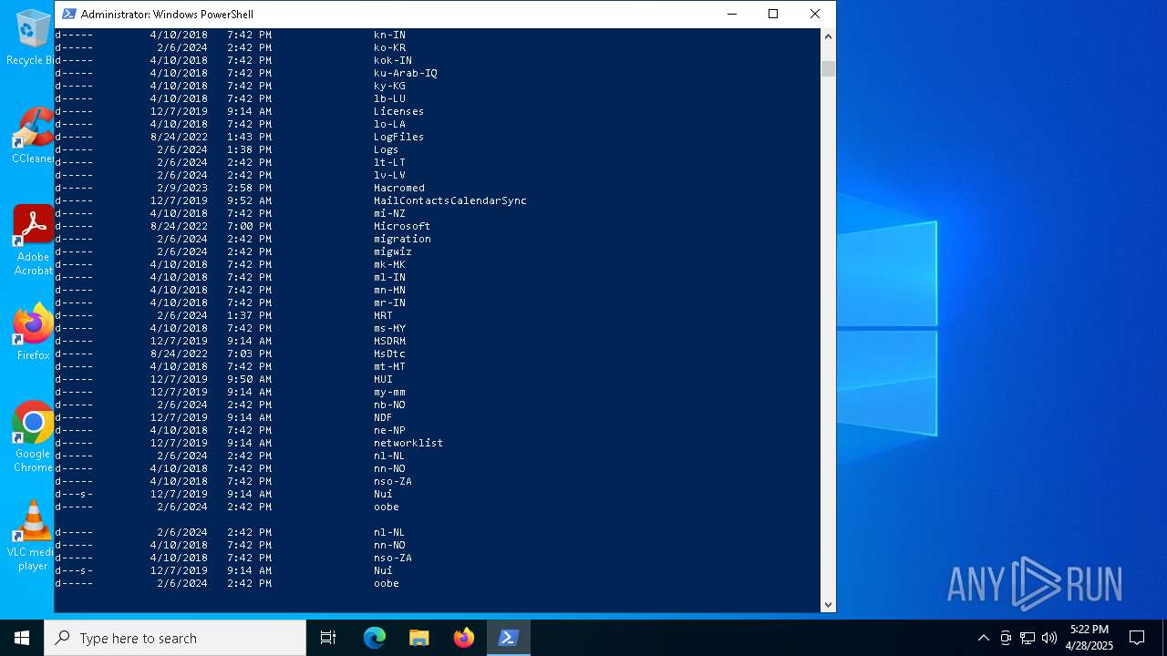Open the Google Chrome desktop shortcut
This screenshot has width=1167, height=656.
[33, 437]
